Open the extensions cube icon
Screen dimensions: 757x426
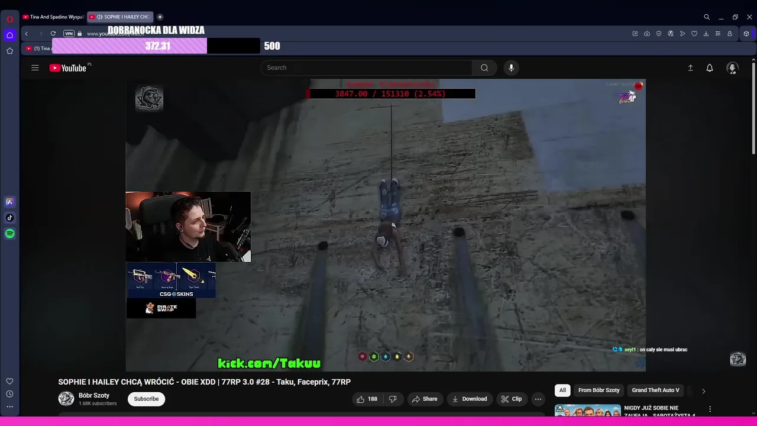point(746,34)
